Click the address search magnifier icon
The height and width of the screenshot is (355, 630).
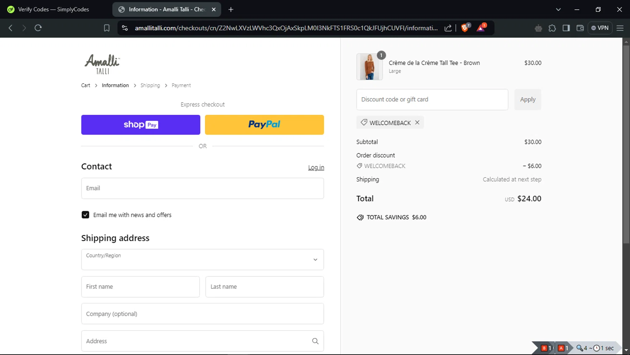click(315, 341)
